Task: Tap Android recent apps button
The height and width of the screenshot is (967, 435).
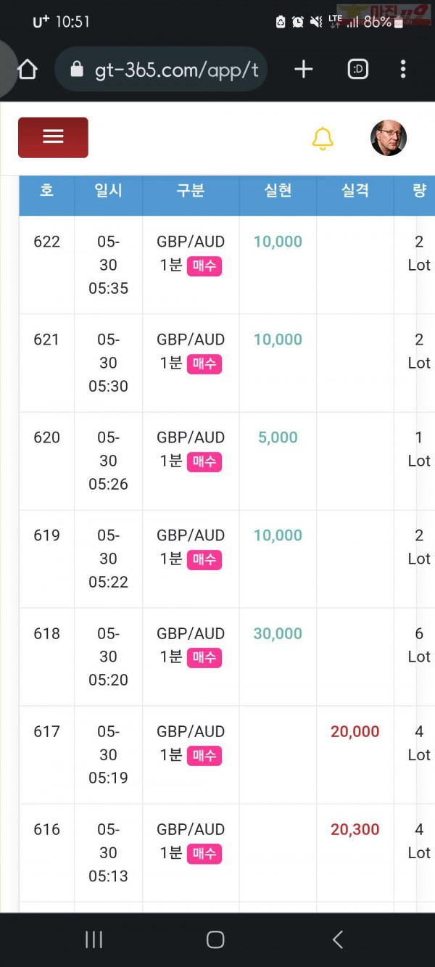Action: [x=94, y=940]
